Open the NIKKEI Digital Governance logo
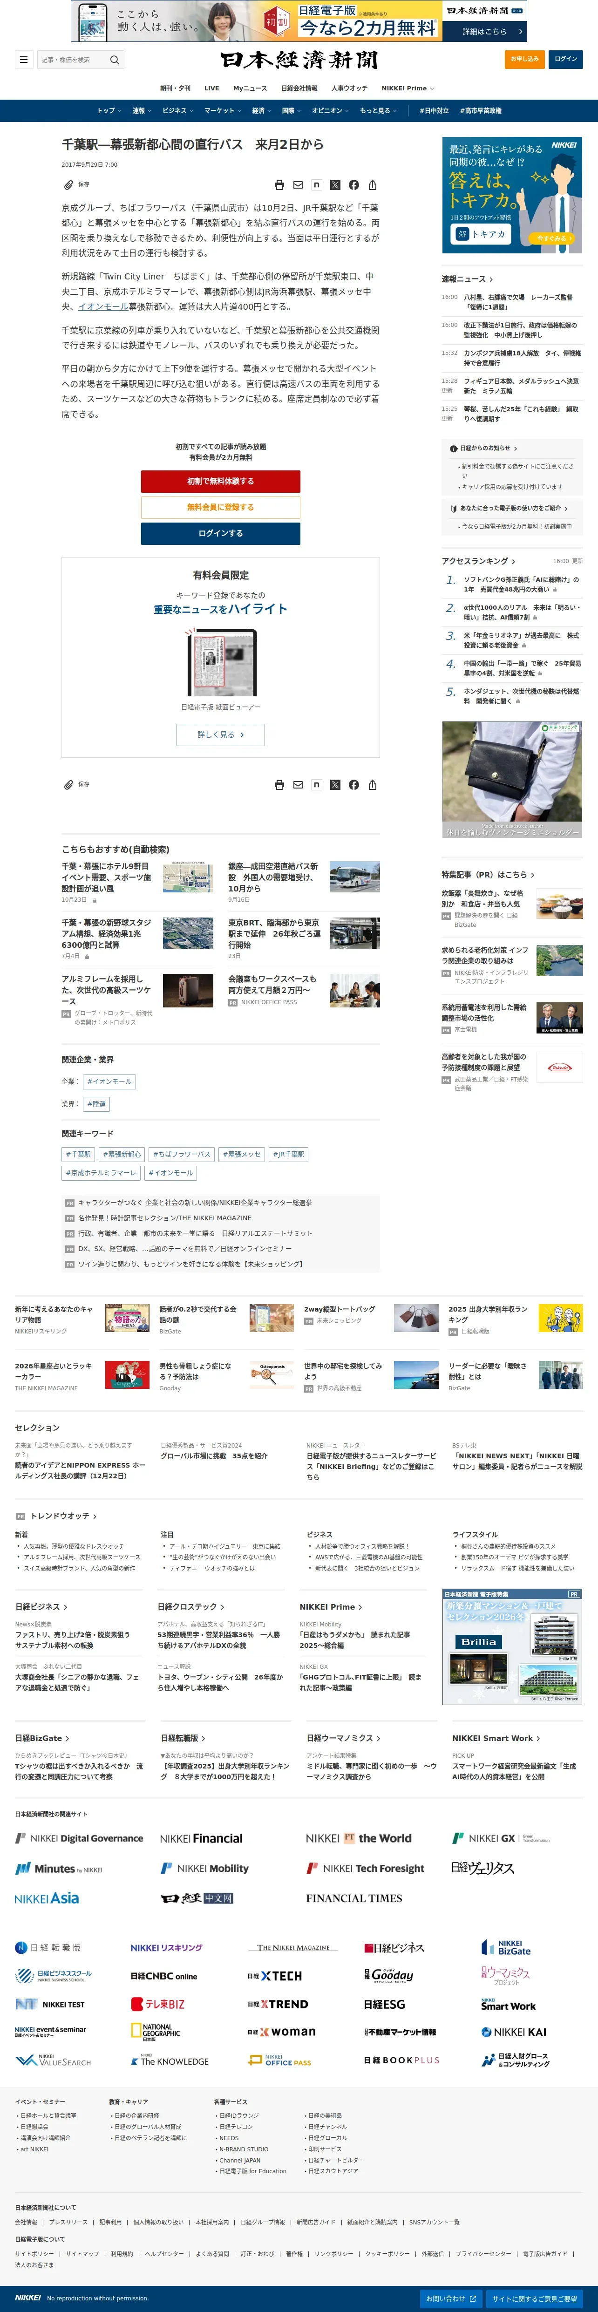This screenshot has height=2312, width=598. (79, 1838)
